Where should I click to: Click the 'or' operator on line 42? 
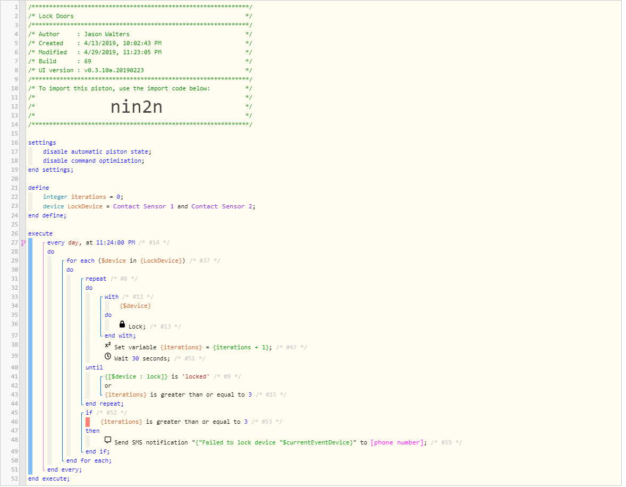point(108,386)
